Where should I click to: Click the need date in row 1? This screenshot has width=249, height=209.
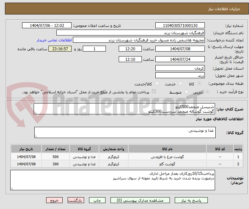[26, 157]
